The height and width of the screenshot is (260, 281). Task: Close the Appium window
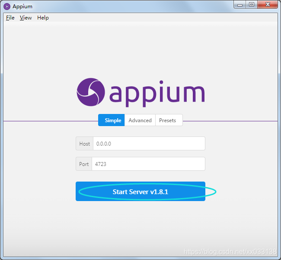pyautogui.click(x=268, y=5)
